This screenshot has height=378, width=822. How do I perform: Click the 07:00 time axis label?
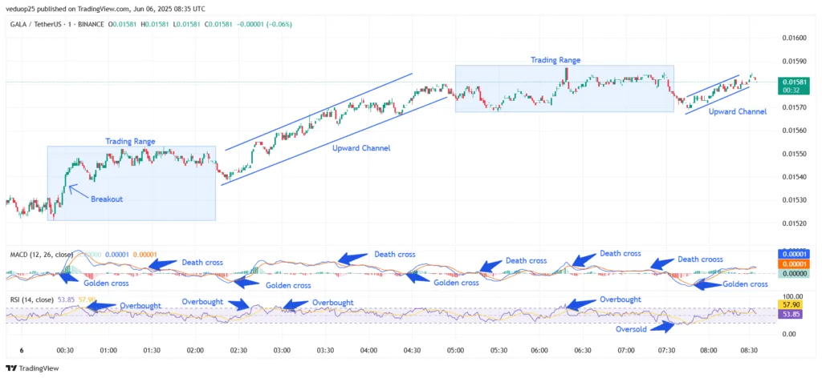(x=626, y=350)
